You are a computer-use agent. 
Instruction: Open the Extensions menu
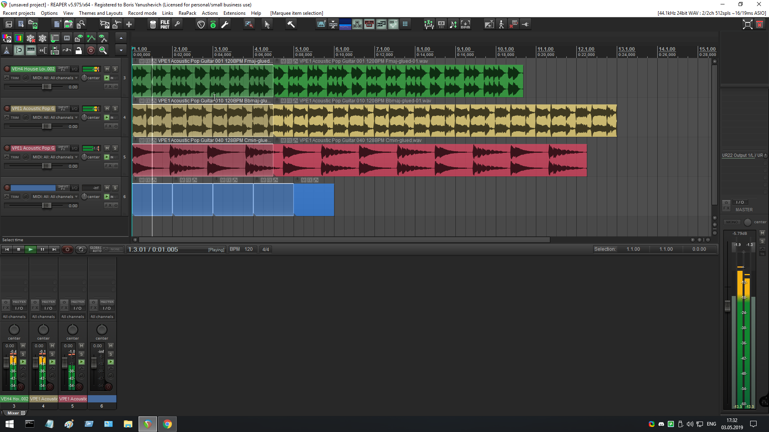click(x=234, y=13)
